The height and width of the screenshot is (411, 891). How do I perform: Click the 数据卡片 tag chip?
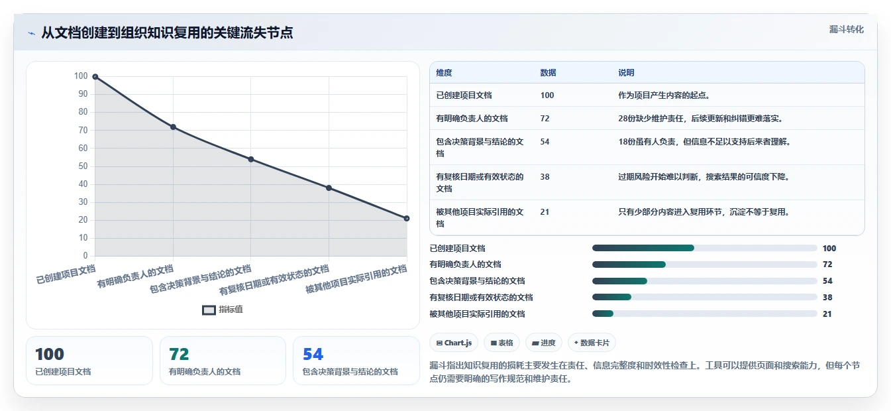click(x=592, y=343)
